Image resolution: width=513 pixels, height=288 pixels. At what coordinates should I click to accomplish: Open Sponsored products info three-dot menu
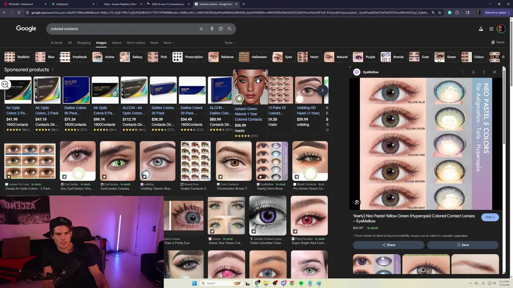[53, 70]
